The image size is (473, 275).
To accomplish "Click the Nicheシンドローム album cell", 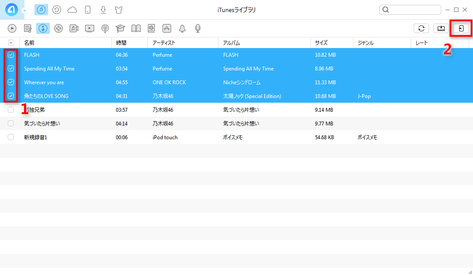I will (x=242, y=82).
